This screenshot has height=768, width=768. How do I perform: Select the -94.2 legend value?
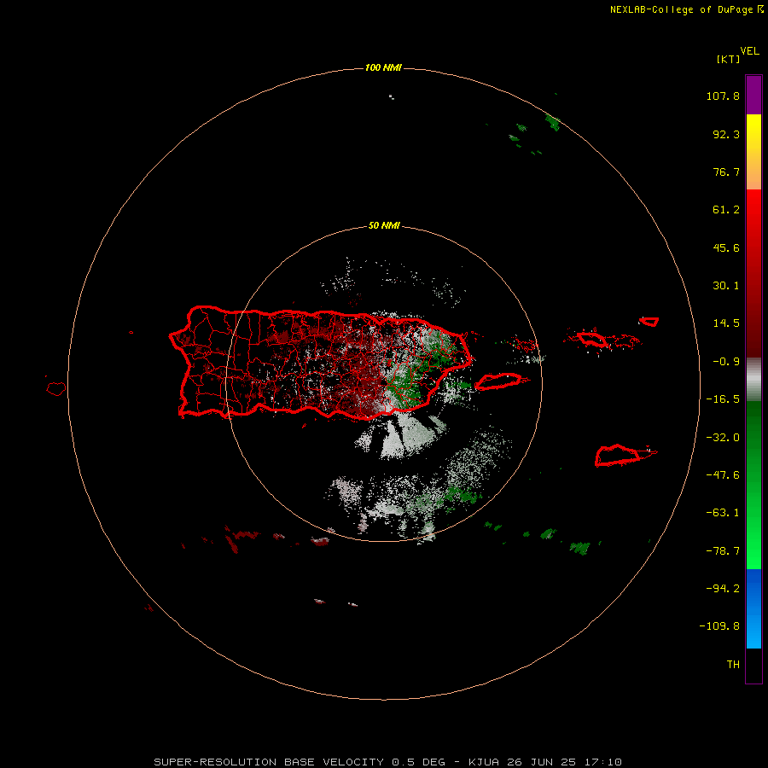[723, 589]
